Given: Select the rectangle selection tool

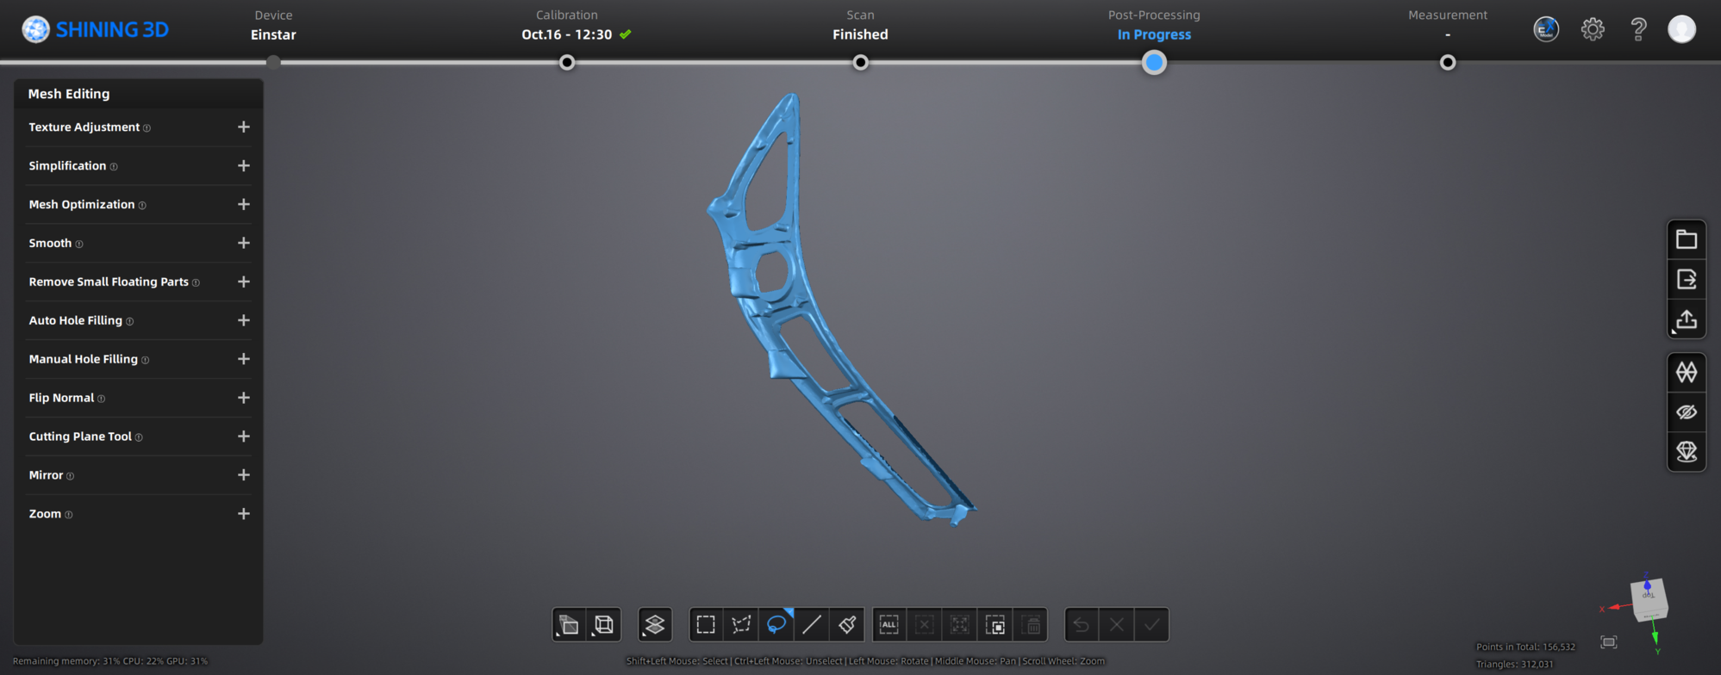Looking at the screenshot, I should point(706,625).
